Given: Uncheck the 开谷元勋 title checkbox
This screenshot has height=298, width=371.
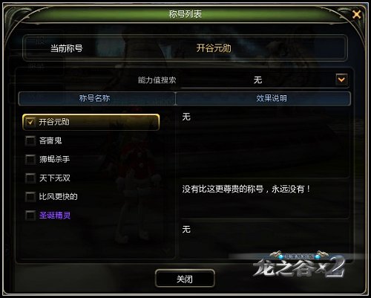Looking at the screenshot, I should [30, 122].
